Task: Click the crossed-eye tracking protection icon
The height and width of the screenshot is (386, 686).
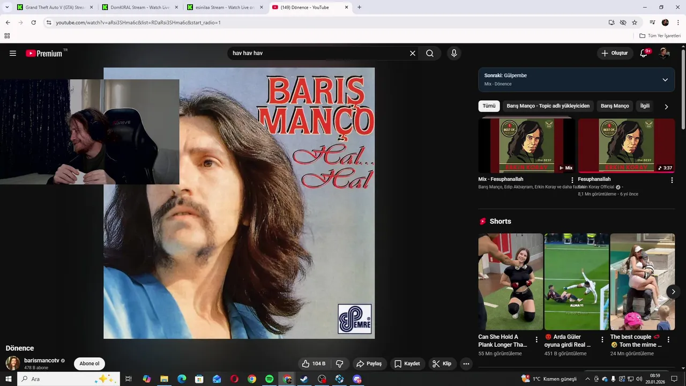Action: pos(623,23)
